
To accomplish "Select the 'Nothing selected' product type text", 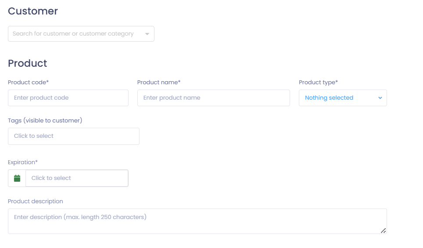I will pos(329,98).
